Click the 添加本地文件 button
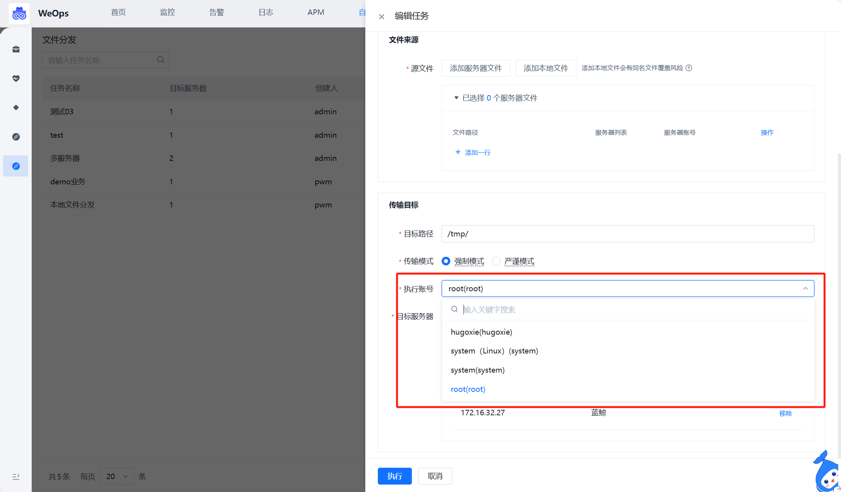 tap(546, 68)
